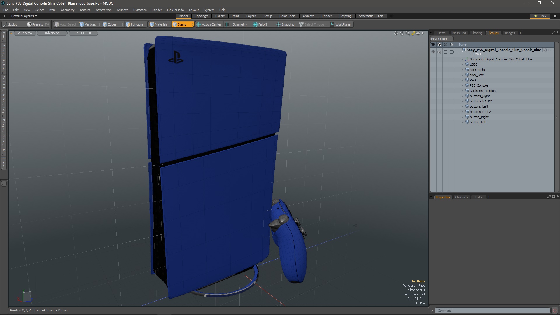Open the Default Layouts dropdown

coord(24,16)
